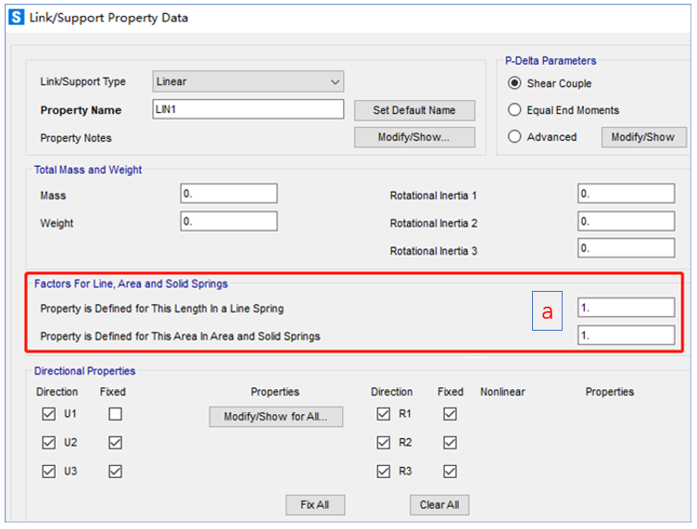Click the Rotational Inertia 1 field
697x529 pixels.
coord(626,194)
